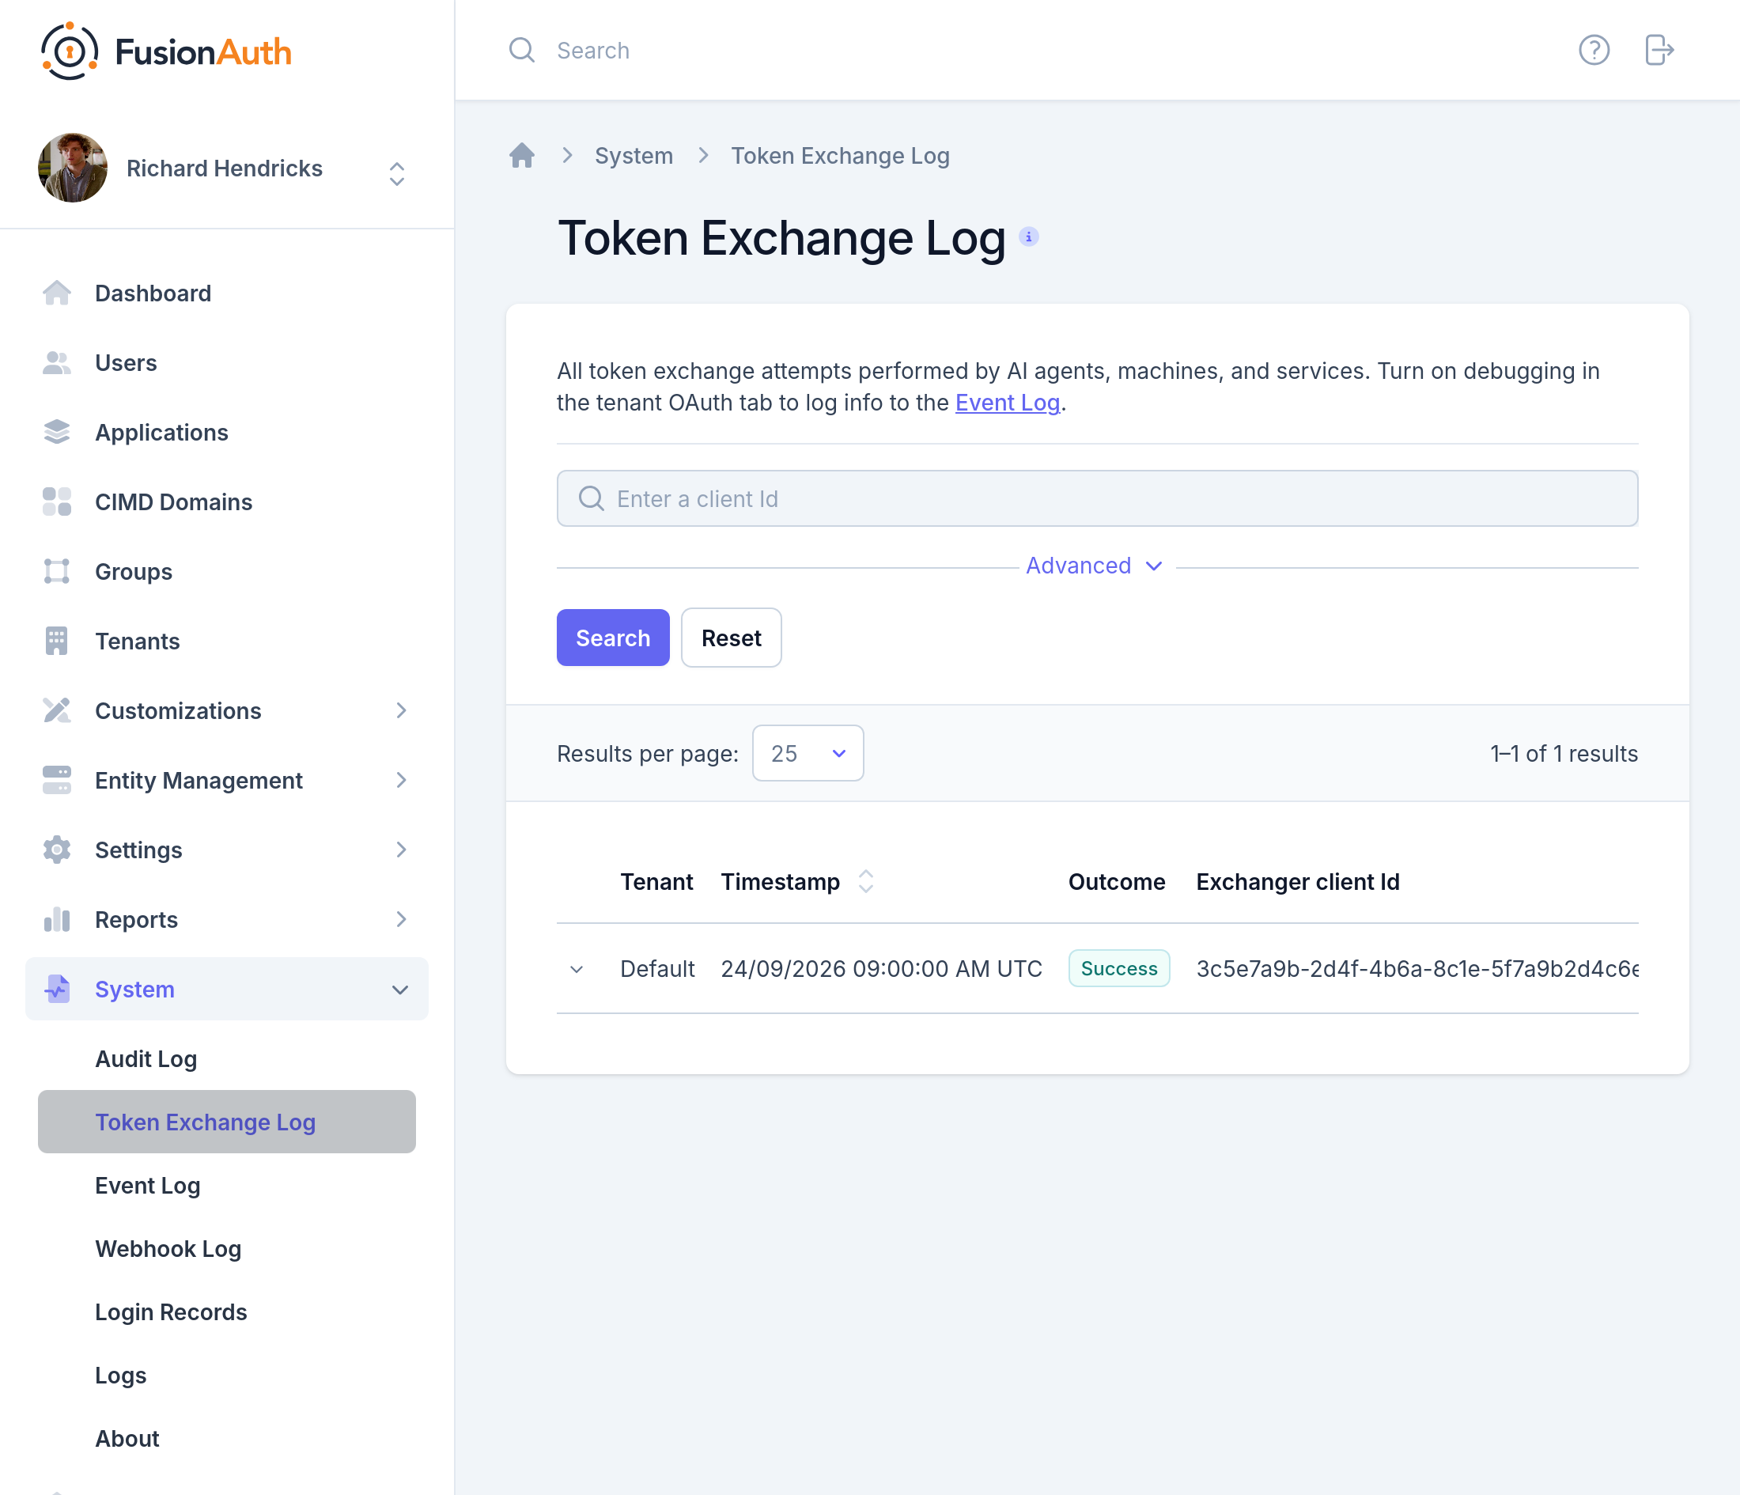The height and width of the screenshot is (1495, 1740).
Task: Open user account switcher chevrons
Action: click(x=396, y=174)
